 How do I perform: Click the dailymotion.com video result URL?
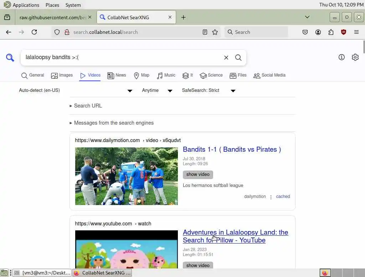click(128, 140)
